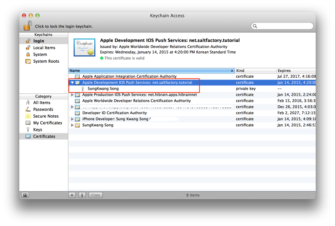
Task: Click the plus button to add item
Action: pos(72,195)
